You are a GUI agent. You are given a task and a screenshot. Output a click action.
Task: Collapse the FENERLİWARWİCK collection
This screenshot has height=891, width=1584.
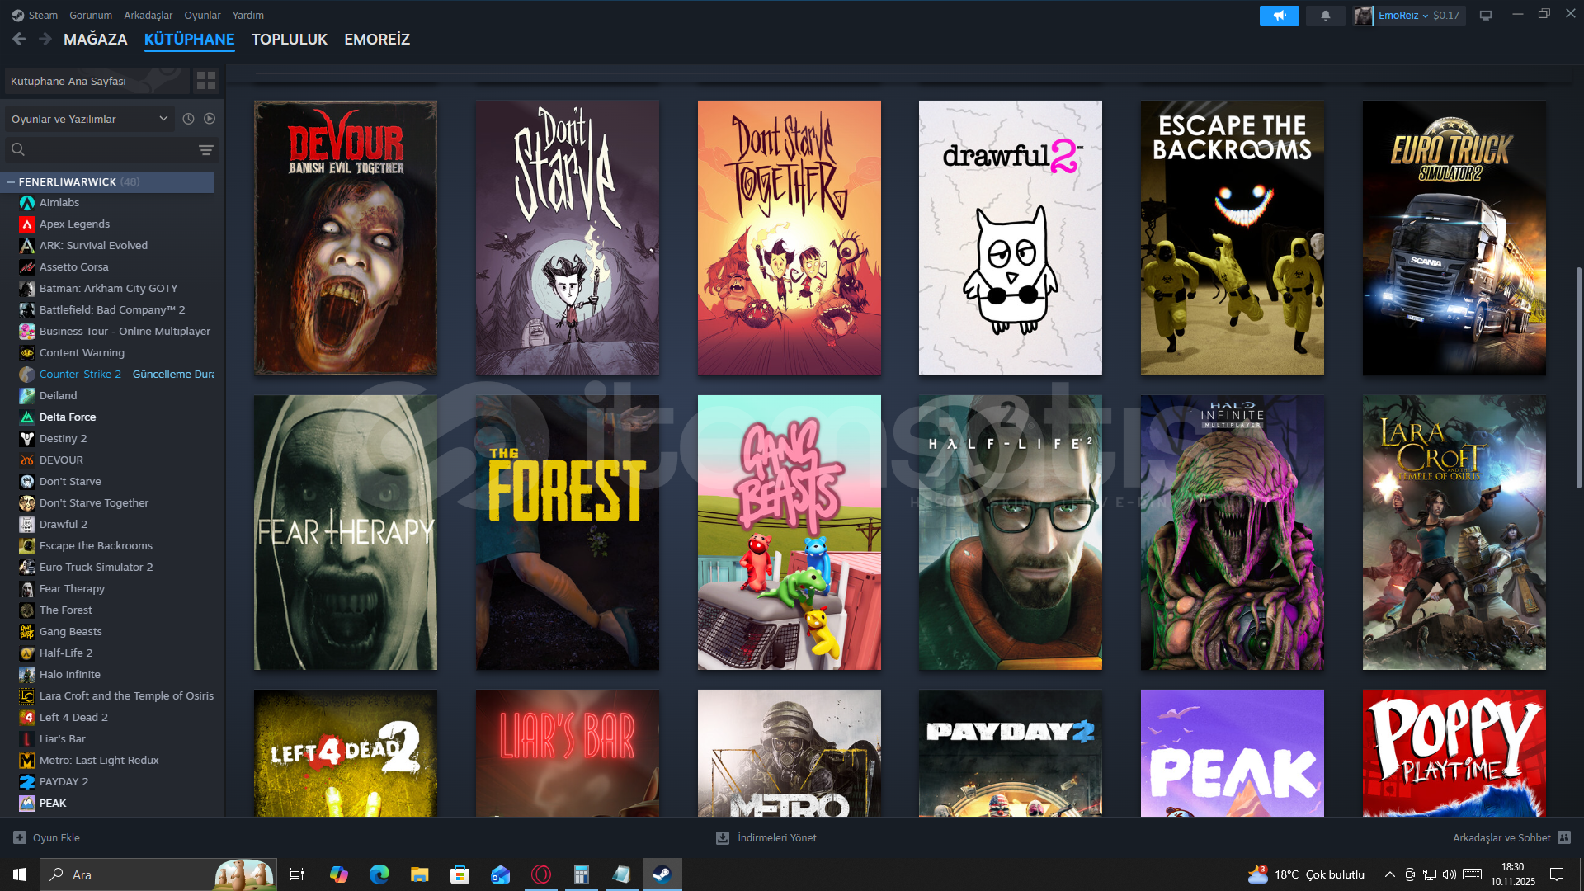pos(11,181)
